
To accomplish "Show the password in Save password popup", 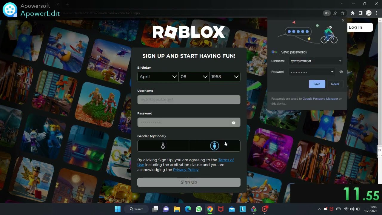I will (341, 72).
